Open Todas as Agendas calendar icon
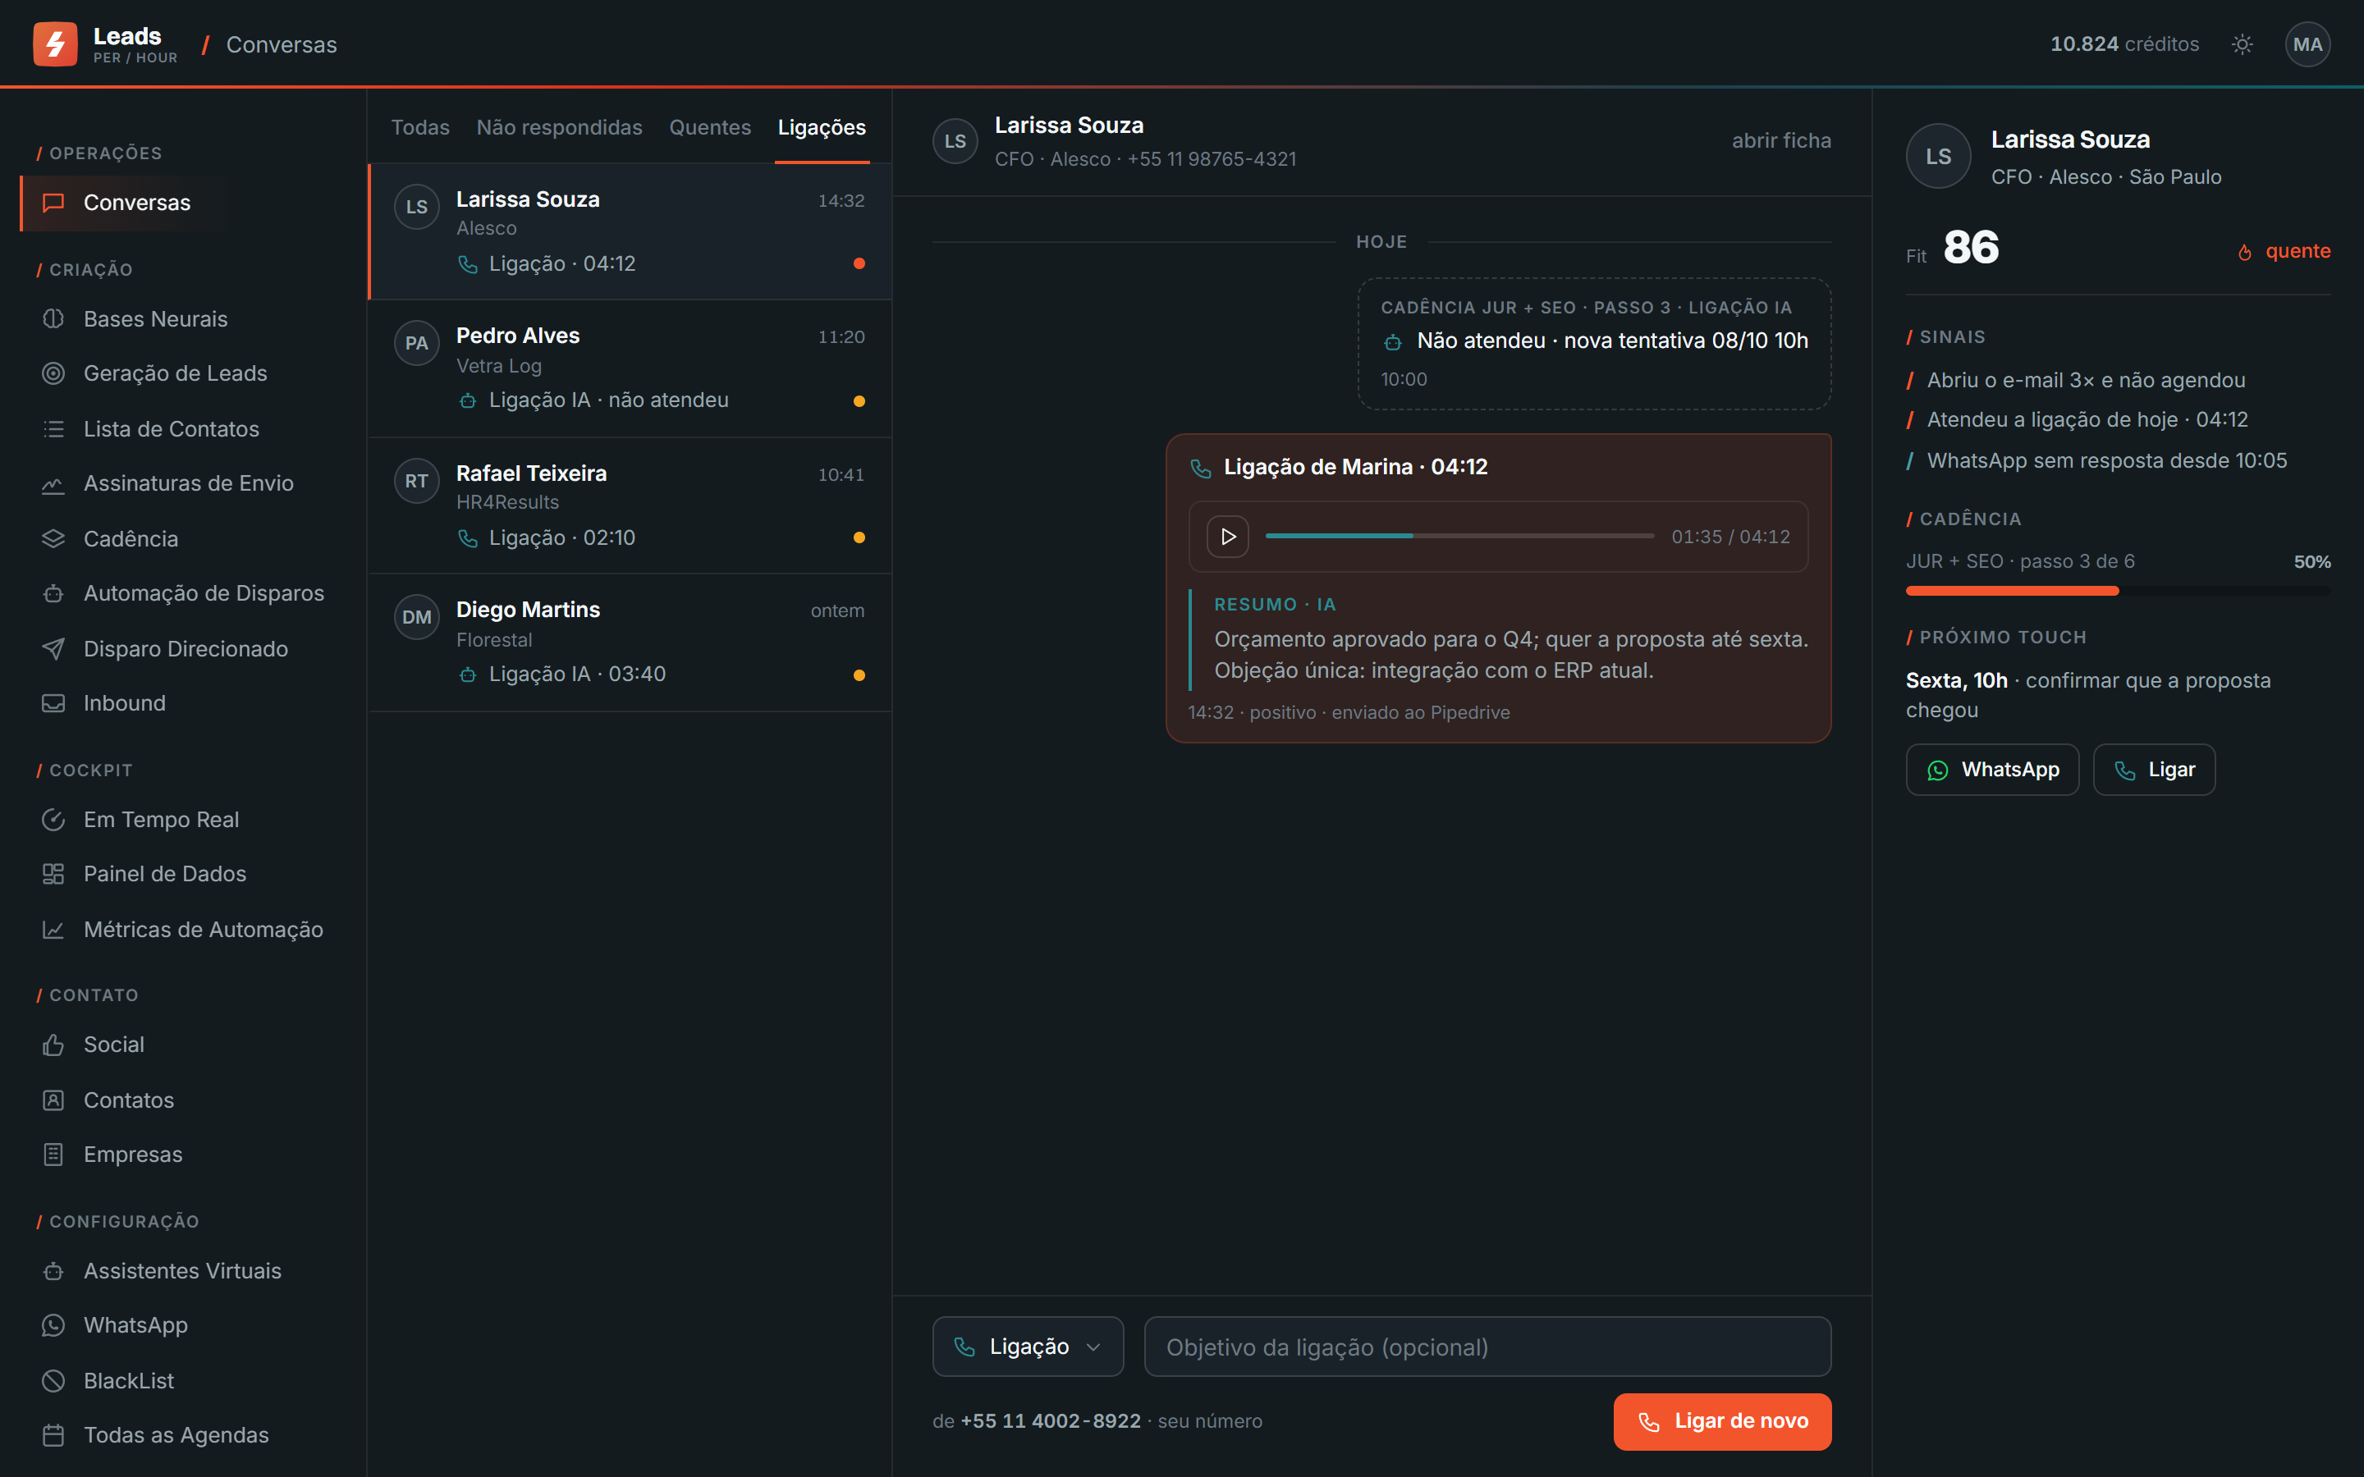2364x1477 pixels. coord(53,1435)
